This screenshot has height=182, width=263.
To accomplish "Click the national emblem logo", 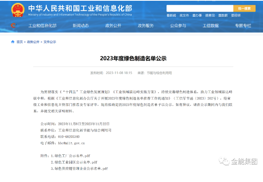I will click(x=18, y=10).
